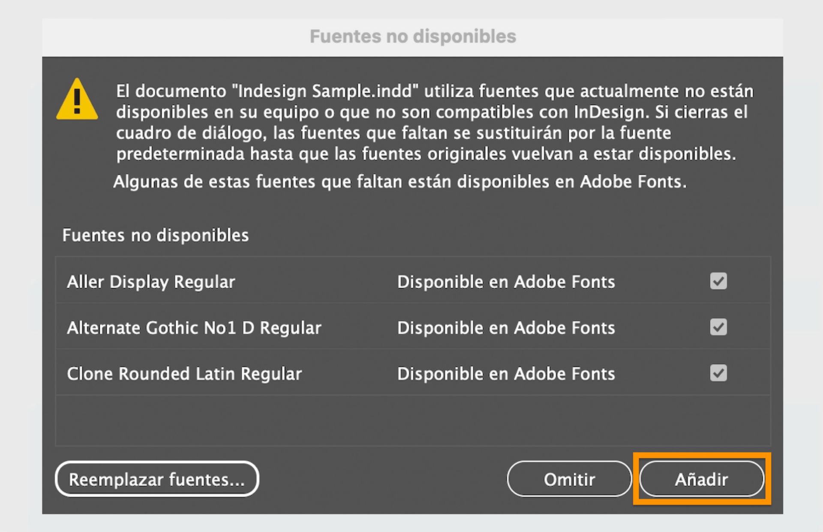Click Disponible en Adobe Fonts for Alternate Gothic

coord(506,328)
